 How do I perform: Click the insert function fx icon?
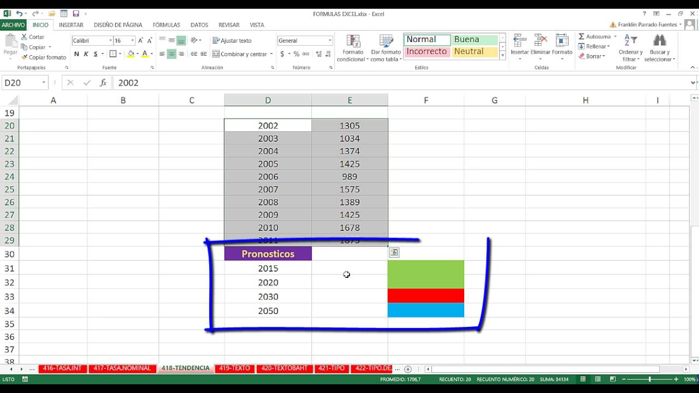point(103,83)
